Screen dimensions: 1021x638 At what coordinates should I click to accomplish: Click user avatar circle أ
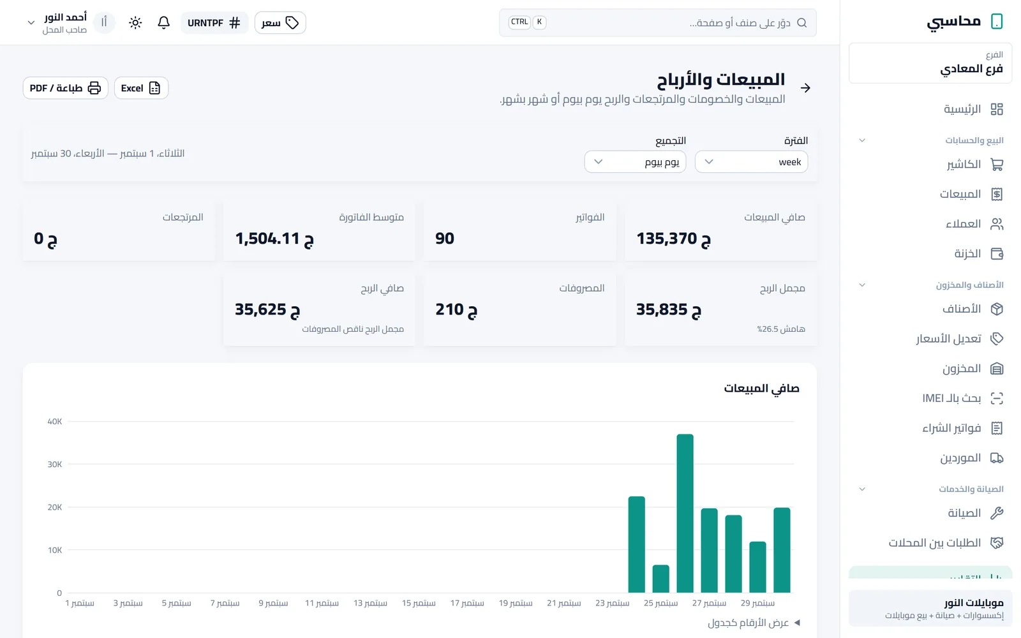click(x=104, y=22)
